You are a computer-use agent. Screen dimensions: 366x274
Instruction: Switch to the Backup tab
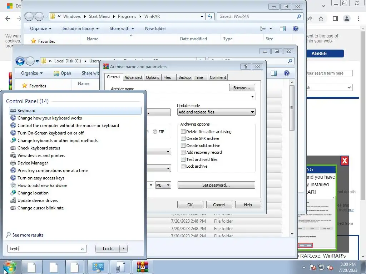pos(184,77)
